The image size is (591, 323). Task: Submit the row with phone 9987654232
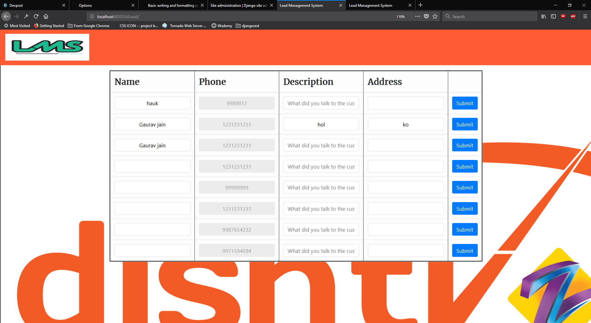[465, 229]
